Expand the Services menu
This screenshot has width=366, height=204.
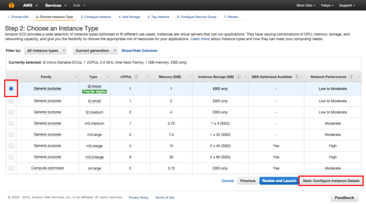[56, 5]
